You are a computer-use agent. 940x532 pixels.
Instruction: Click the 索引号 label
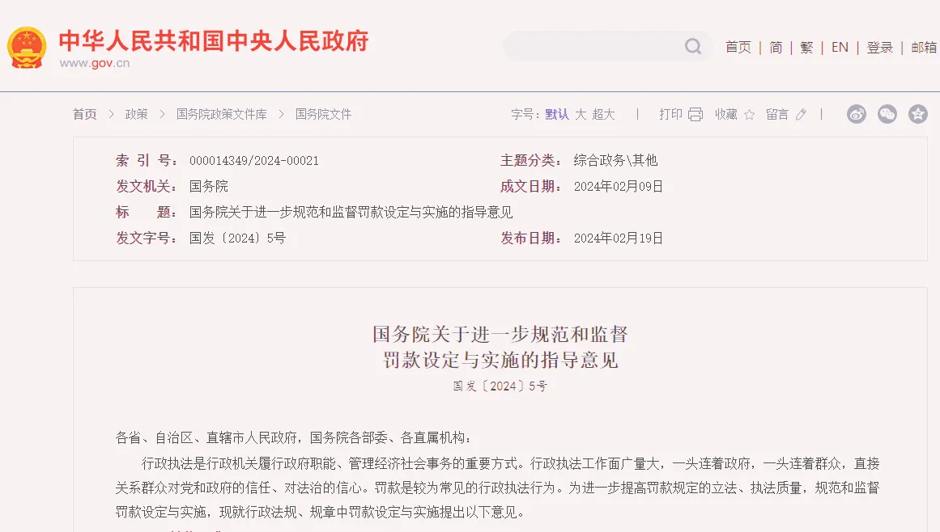point(147,160)
